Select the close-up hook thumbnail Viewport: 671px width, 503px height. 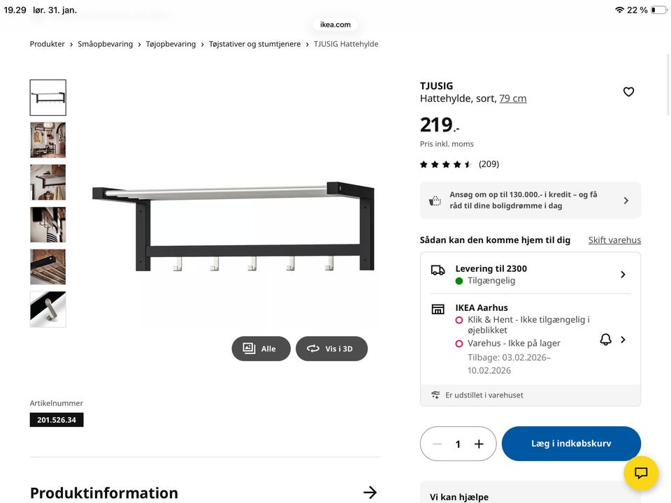click(x=48, y=309)
